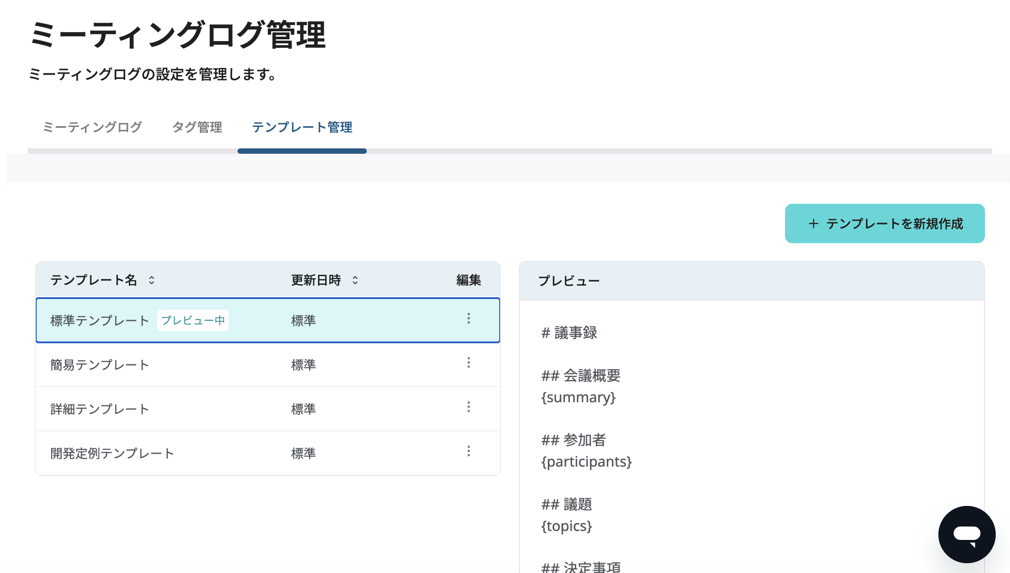Click the プレビュー panel header

tap(569, 280)
